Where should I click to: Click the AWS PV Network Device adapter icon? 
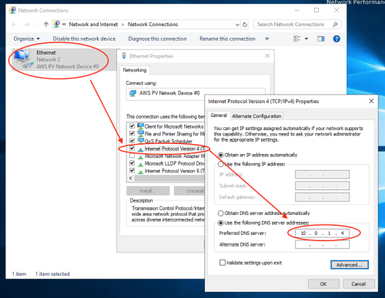(132, 93)
